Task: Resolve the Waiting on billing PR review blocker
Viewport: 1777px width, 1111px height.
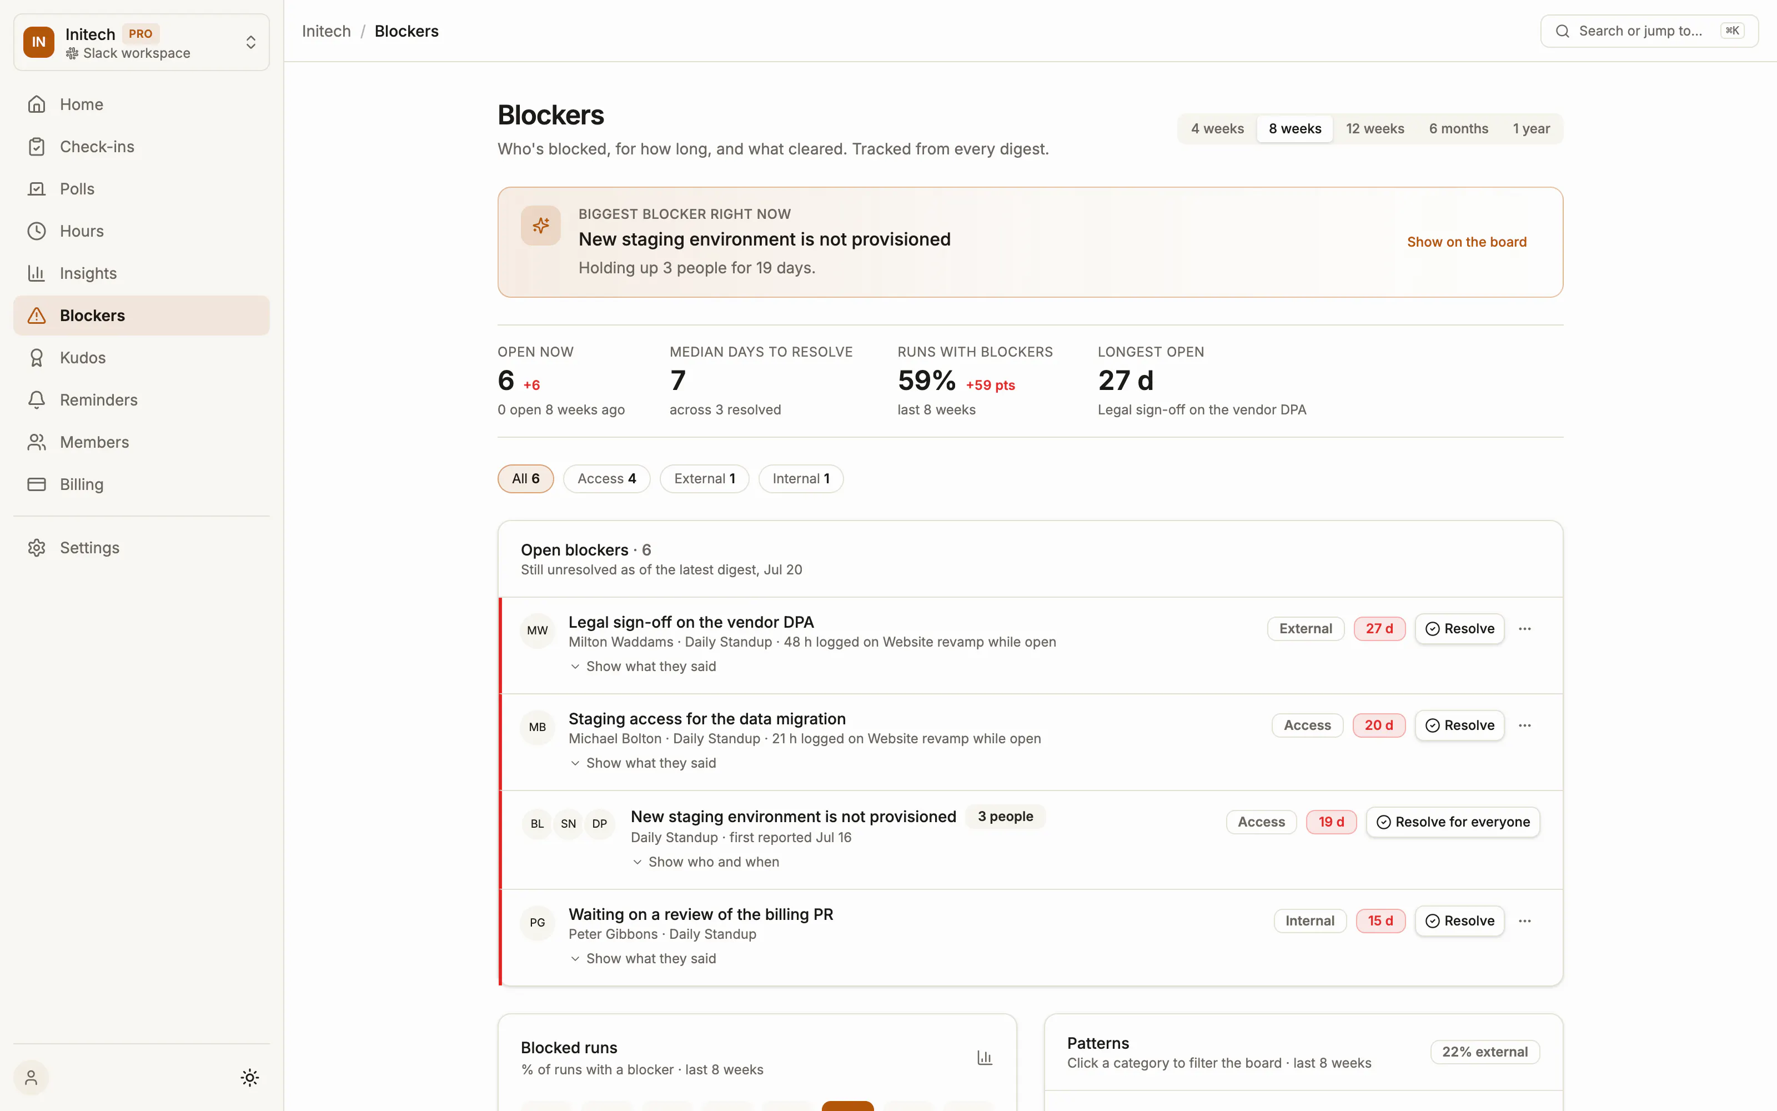Action: pos(1459,922)
